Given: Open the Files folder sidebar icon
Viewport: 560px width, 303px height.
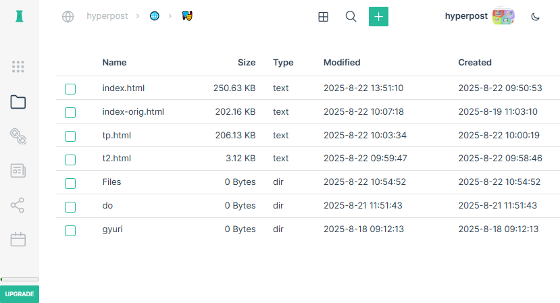Looking at the screenshot, I should [x=18, y=102].
